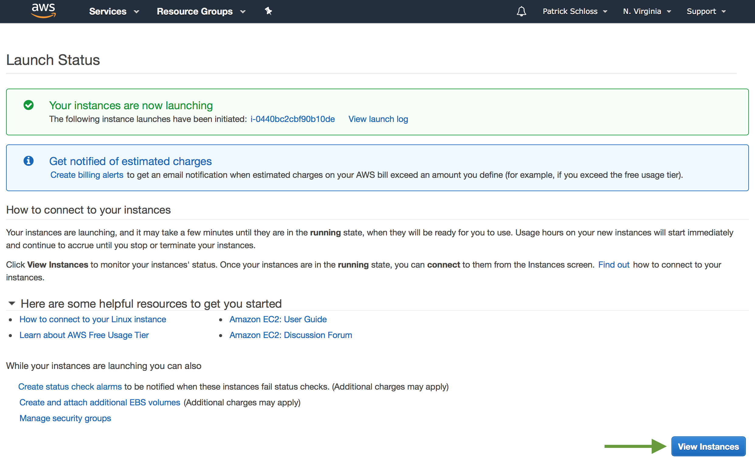This screenshot has width=755, height=460.
Task: Collapse the helpful resources section triangle
Action: coord(12,304)
